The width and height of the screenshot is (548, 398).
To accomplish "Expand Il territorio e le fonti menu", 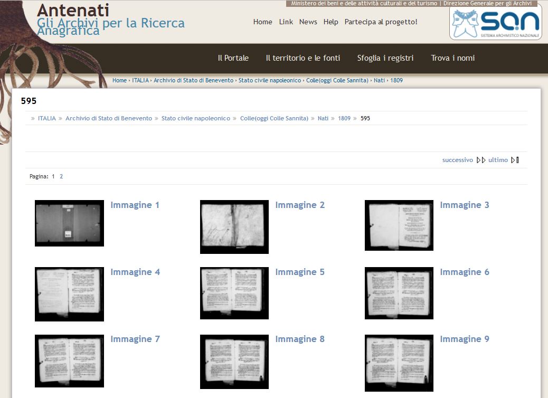I will (304, 58).
